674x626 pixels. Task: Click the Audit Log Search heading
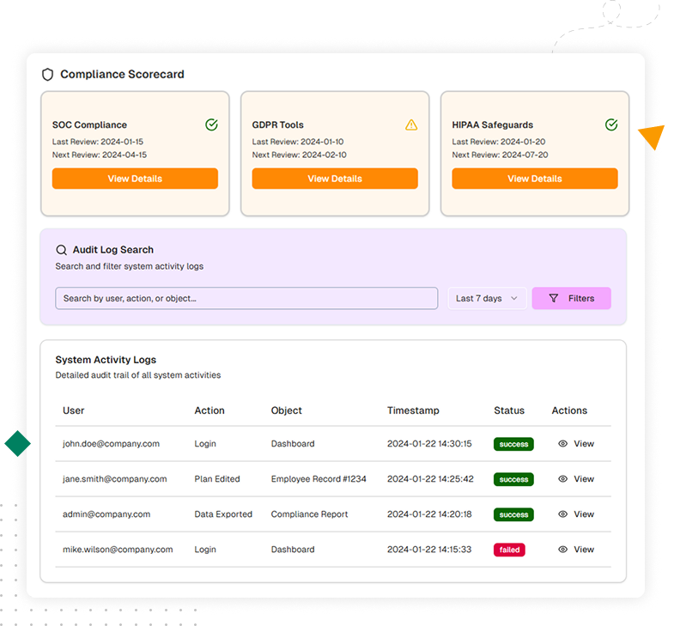coord(113,250)
